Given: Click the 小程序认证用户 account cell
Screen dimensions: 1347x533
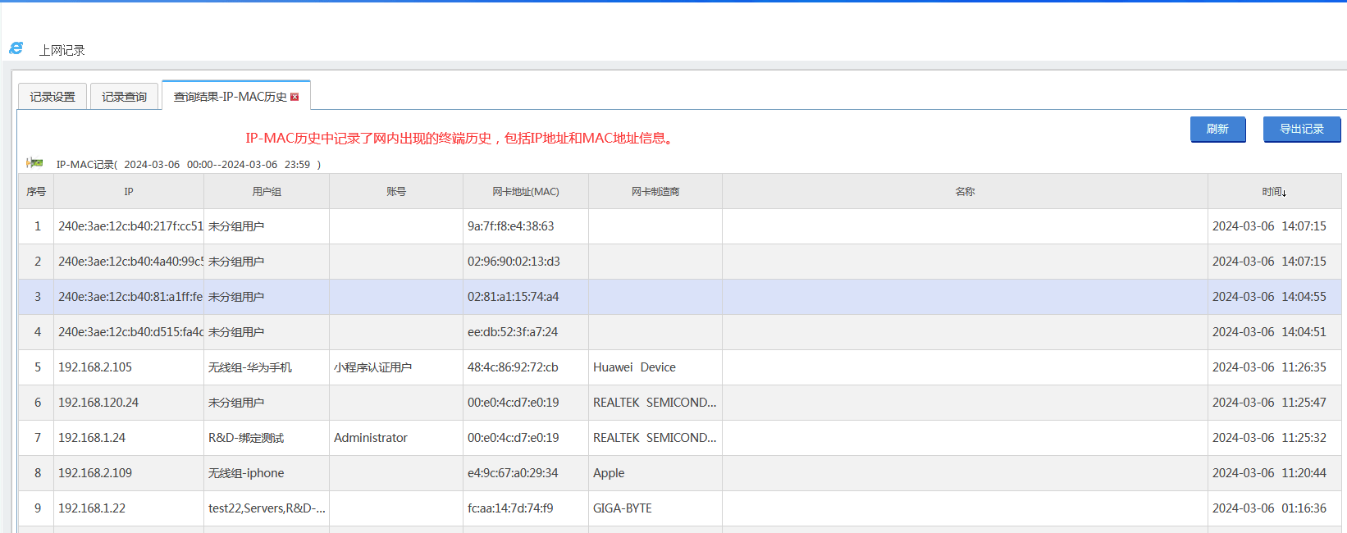Looking at the screenshot, I should pos(373,367).
